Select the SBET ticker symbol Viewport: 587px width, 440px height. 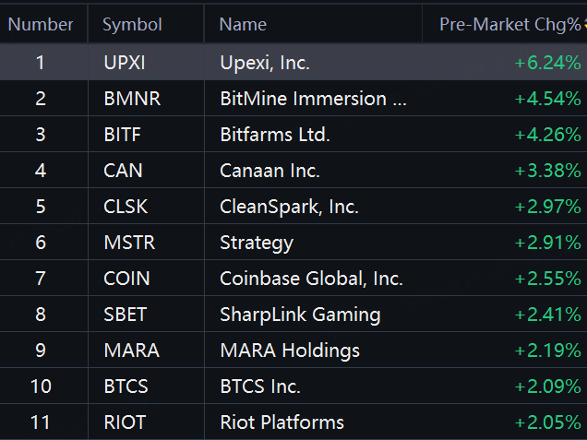pyautogui.click(x=125, y=315)
